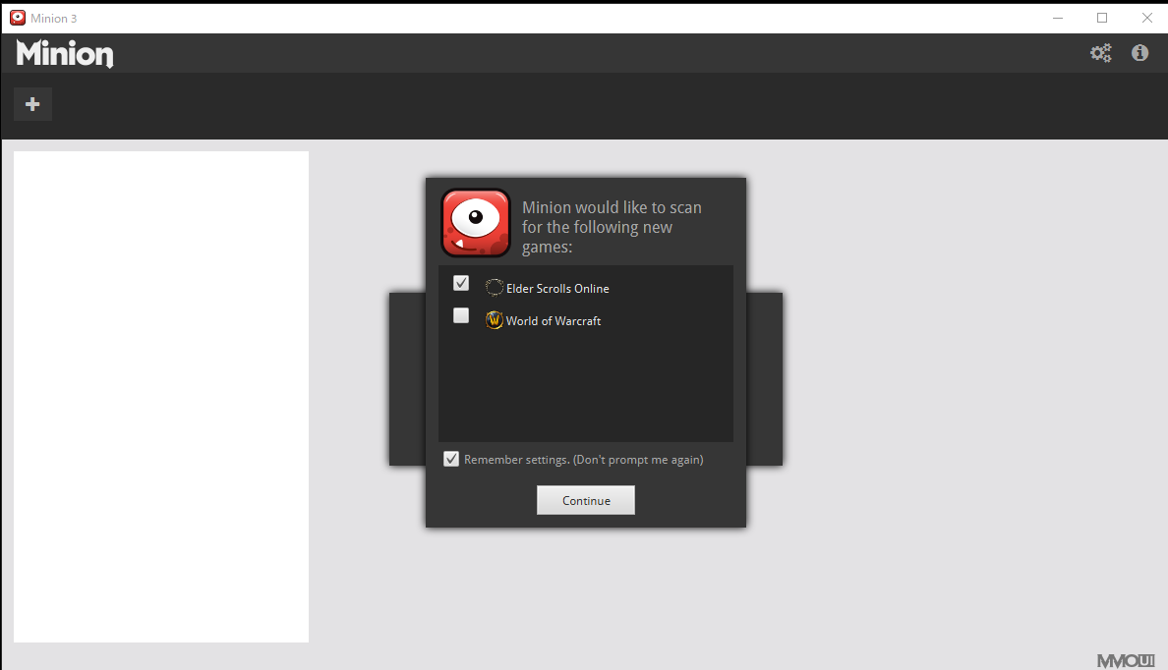
Task: Minimize the Minion 3 window
Action: (1058, 18)
